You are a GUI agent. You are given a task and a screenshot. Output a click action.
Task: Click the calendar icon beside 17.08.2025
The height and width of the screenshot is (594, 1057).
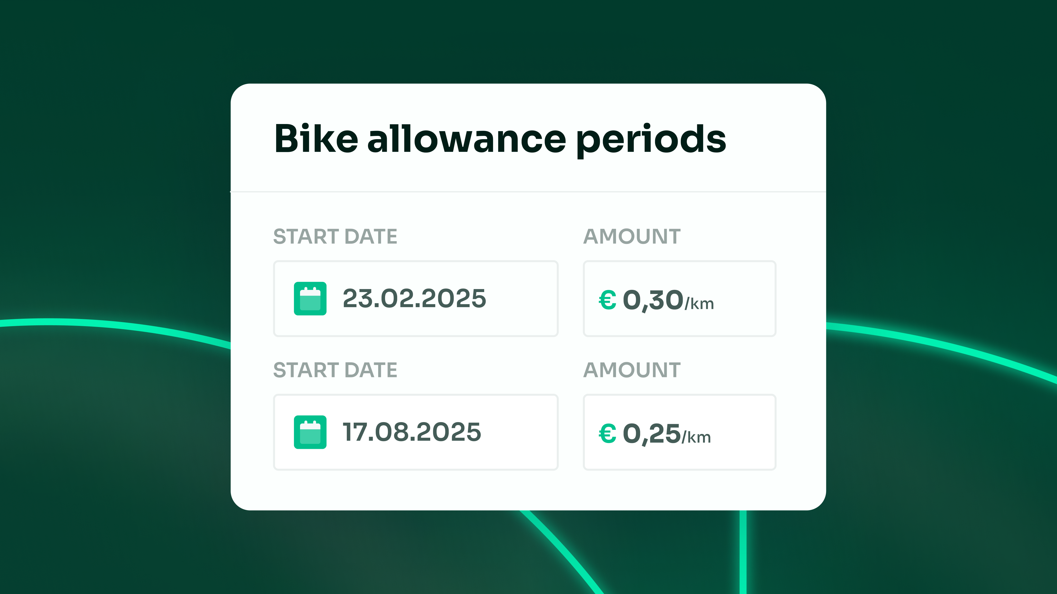(x=310, y=432)
